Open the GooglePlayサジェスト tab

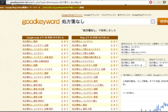(142, 15)
